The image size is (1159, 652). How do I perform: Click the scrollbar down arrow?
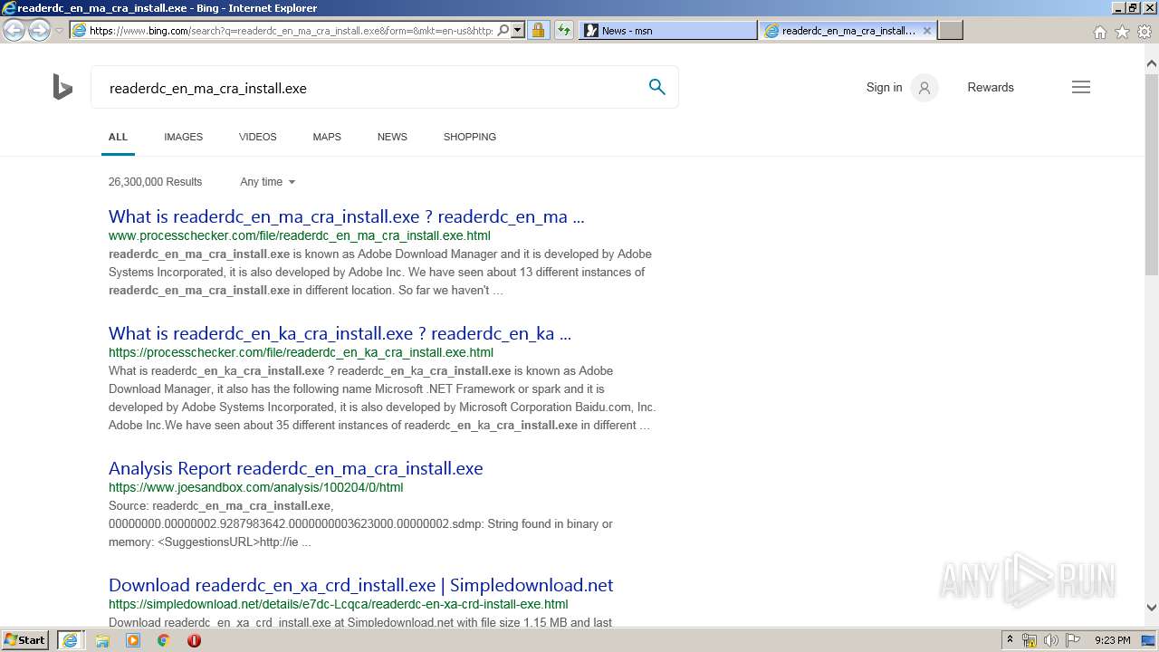[x=1152, y=608]
